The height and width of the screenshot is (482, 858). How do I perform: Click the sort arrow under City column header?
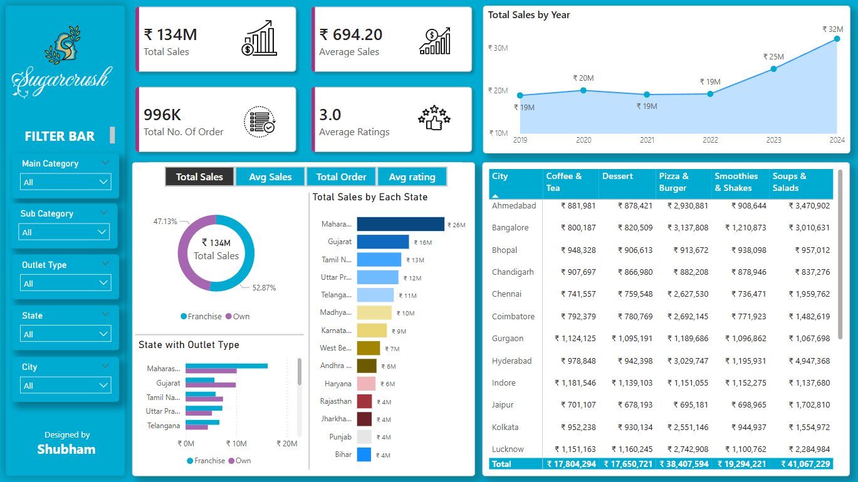pyautogui.click(x=495, y=196)
